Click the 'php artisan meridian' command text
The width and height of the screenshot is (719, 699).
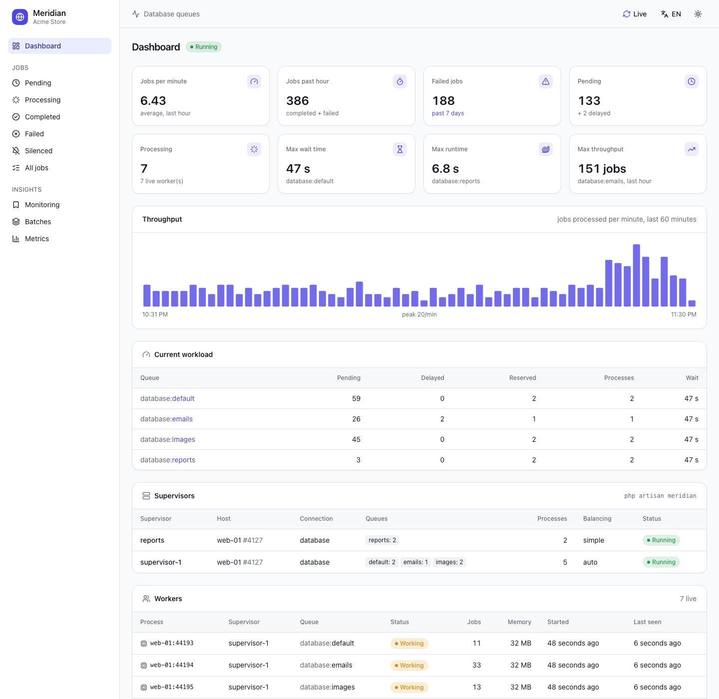(x=660, y=496)
